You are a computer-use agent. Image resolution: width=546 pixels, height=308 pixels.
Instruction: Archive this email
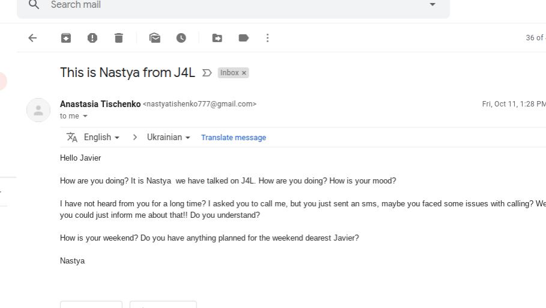[x=66, y=38]
